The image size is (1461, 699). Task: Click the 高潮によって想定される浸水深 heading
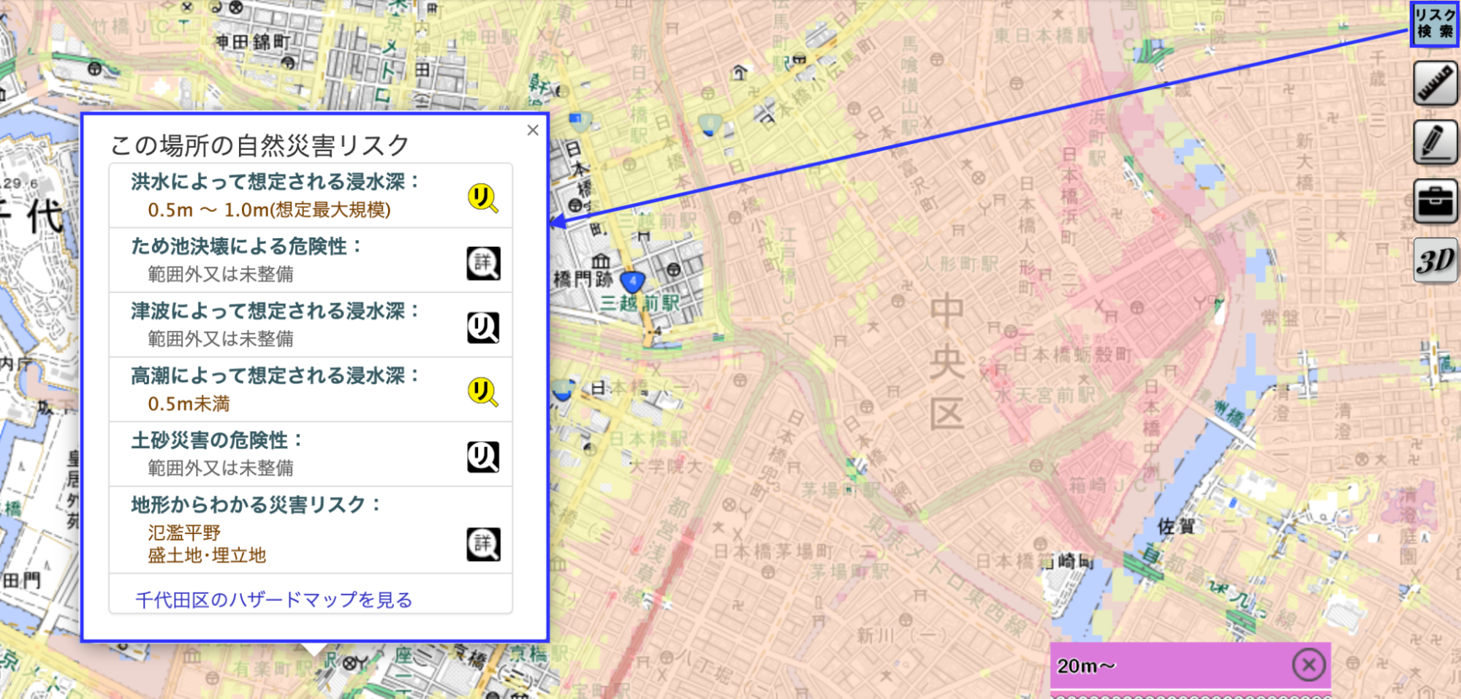coord(275,376)
